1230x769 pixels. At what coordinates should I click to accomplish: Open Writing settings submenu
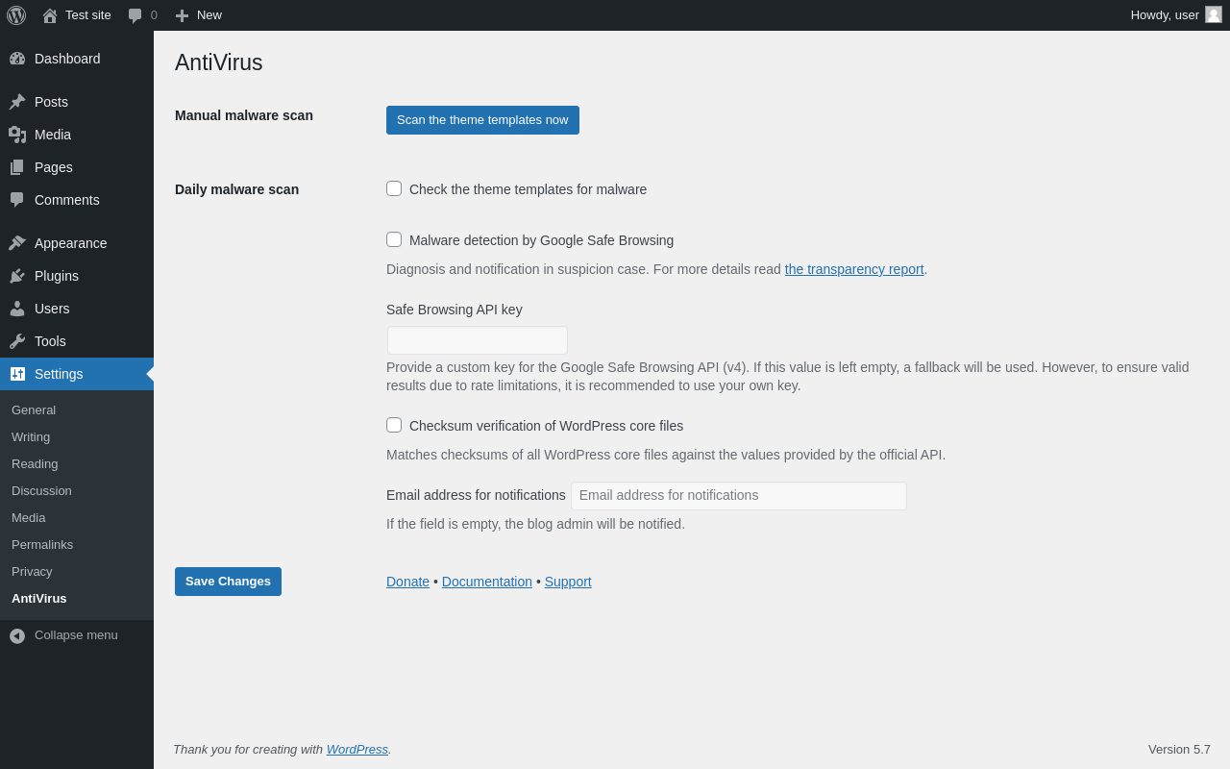31,436
